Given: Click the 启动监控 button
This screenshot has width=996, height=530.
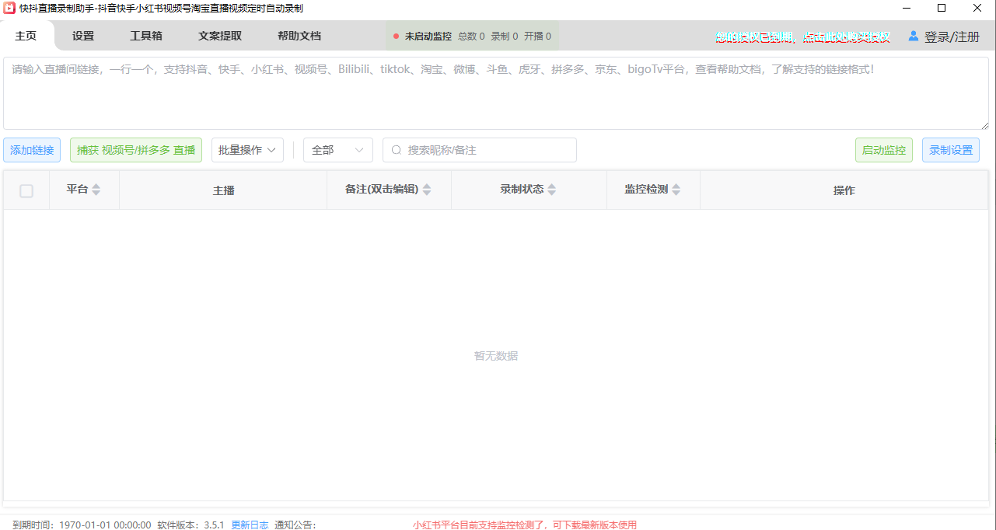Looking at the screenshot, I should tap(884, 150).
